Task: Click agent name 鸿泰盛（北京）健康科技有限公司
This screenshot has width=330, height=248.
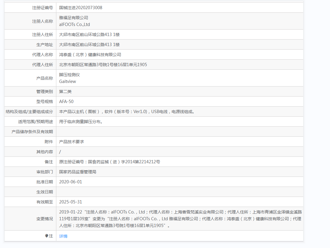Action: click(x=90, y=55)
